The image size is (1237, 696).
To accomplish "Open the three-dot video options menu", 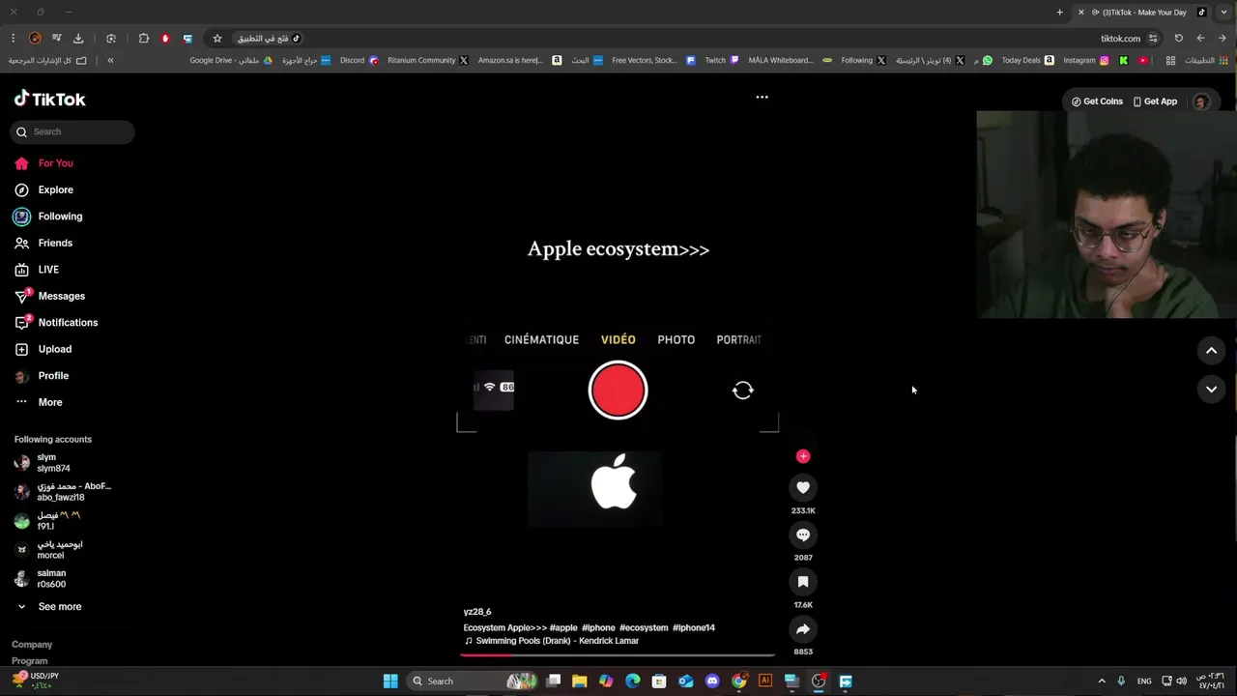I will click(x=762, y=97).
